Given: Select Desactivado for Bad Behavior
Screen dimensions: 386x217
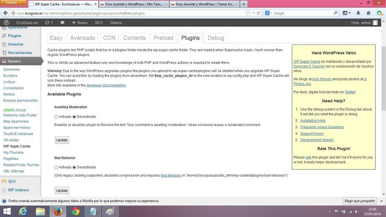Looking at the screenshot, I should coord(74,167).
